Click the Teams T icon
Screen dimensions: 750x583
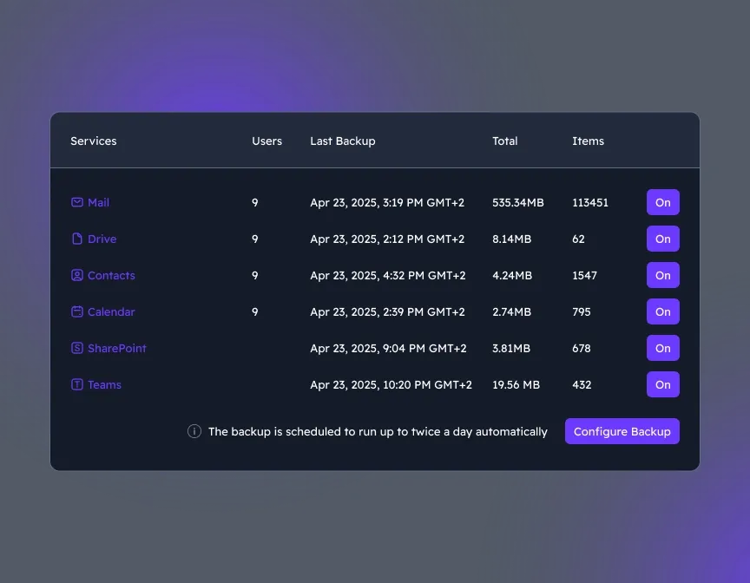pos(77,384)
